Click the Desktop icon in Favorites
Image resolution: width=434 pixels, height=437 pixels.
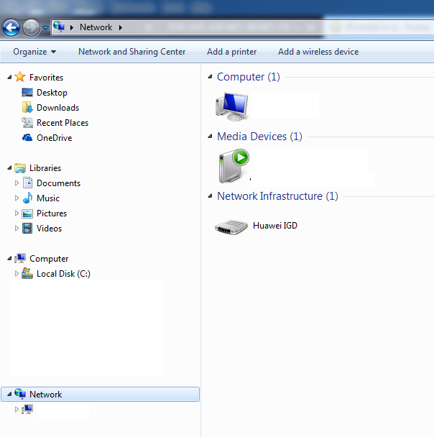(27, 93)
